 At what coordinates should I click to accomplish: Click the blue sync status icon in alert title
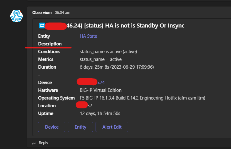[42, 25]
